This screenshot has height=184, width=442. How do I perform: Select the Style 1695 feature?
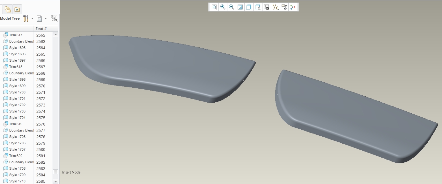coord(17,48)
